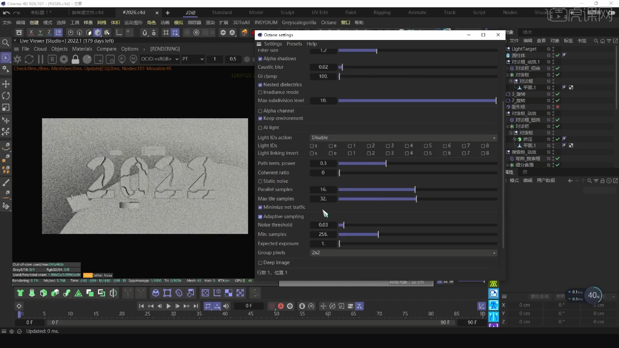Select the LightTarget object in Objects panel
The height and width of the screenshot is (348, 619).
524,49
